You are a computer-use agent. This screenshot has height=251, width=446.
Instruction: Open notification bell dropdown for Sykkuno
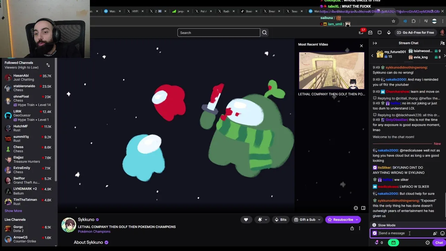[262, 220]
